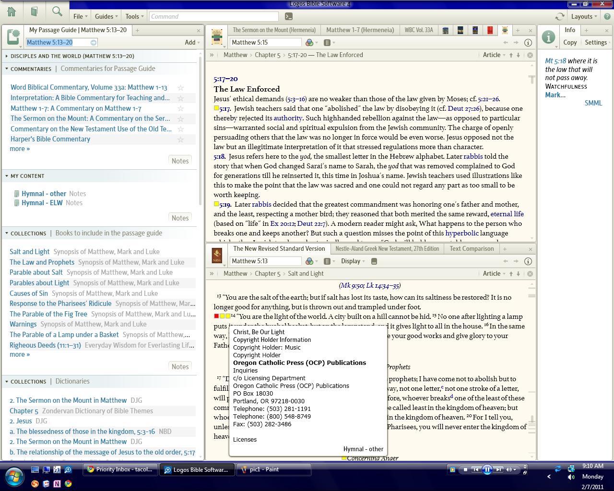The height and width of the screenshot is (491, 614).
Task: Click Copy in the Info panel
Action: tap(570, 42)
